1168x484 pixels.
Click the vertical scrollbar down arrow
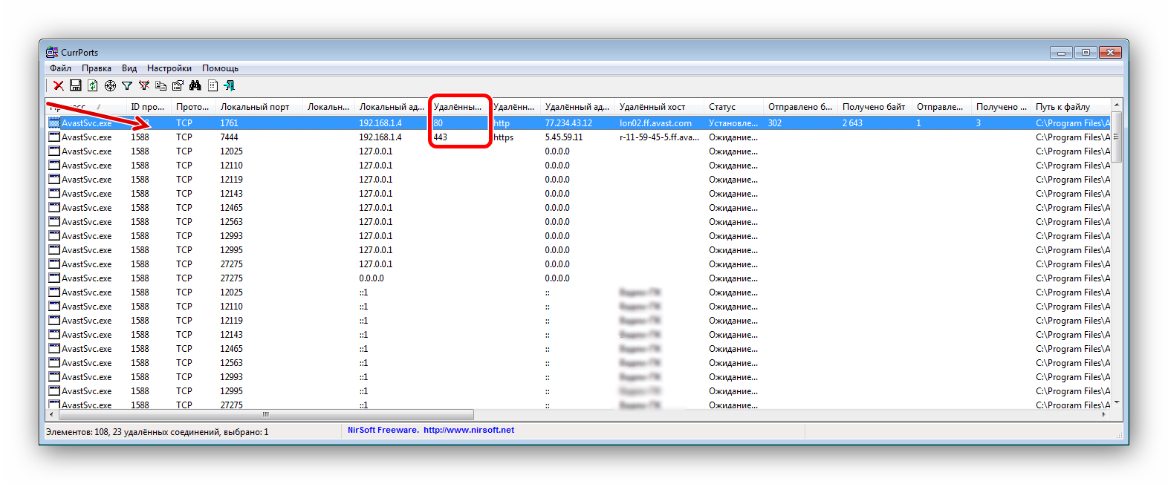(x=1116, y=402)
